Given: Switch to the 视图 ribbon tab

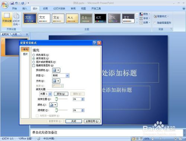Looking at the screenshot, I should click(x=83, y=9).
